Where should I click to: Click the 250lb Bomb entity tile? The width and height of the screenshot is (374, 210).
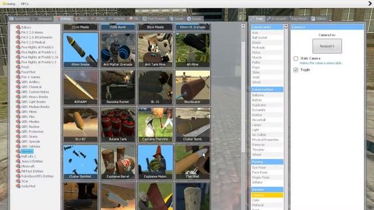118,27
